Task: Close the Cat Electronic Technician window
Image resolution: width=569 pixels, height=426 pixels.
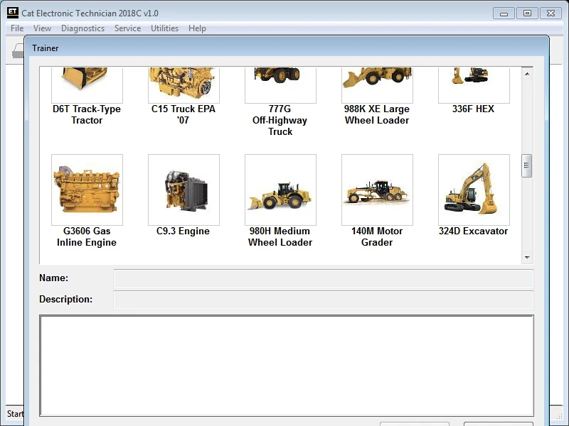Action: pos(551,13)
